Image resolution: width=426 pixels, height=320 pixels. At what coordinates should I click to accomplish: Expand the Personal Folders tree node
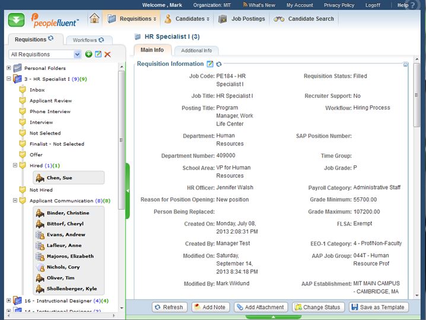pyautogui.click(x=9, y=68)
